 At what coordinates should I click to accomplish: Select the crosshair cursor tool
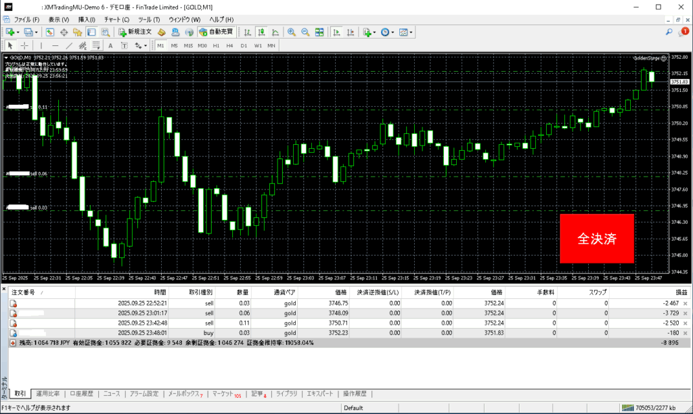point(24,45)
